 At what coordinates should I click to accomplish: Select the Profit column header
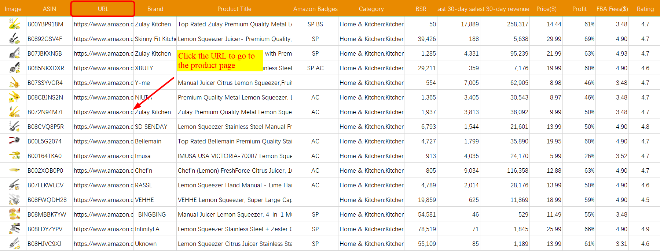tap(579, 9)
